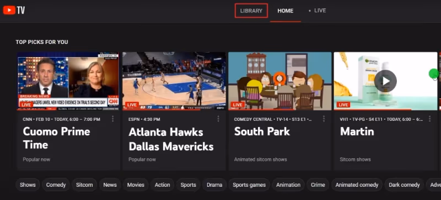Click the 'Animated sitcom shows' label
Viewport: 441px width, 200px height.
(260, 159)
